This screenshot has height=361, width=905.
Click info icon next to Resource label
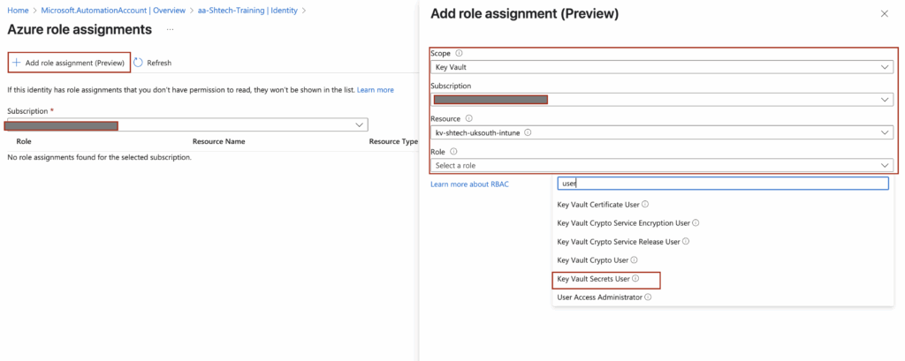(468, 118)
